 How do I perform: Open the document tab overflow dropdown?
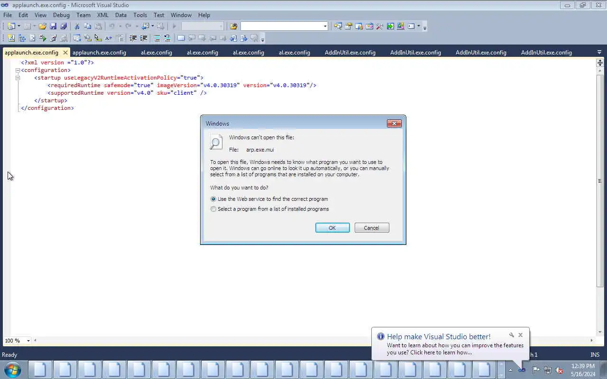click(599, 52)
